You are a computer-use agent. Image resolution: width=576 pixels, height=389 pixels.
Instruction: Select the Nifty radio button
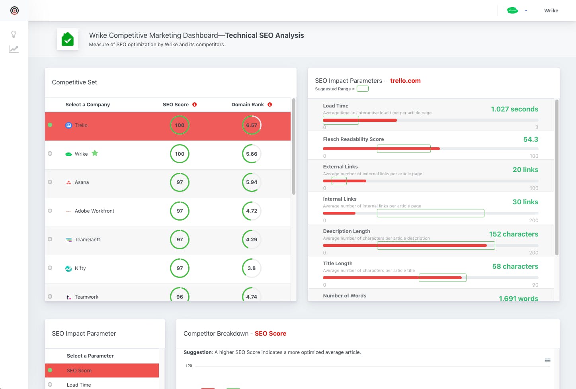[x=50, y=268]
